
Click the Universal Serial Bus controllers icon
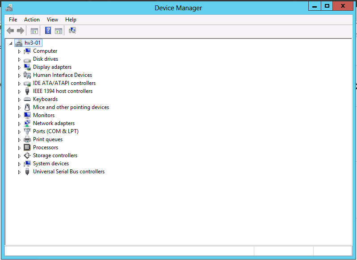27,172
